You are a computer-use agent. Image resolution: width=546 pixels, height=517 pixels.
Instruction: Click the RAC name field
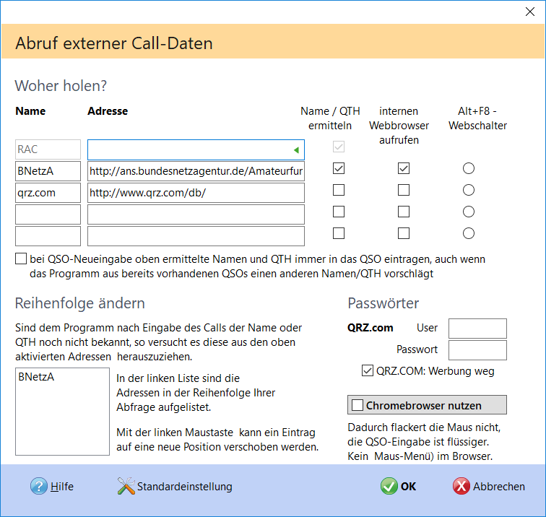tap(48, 149)
